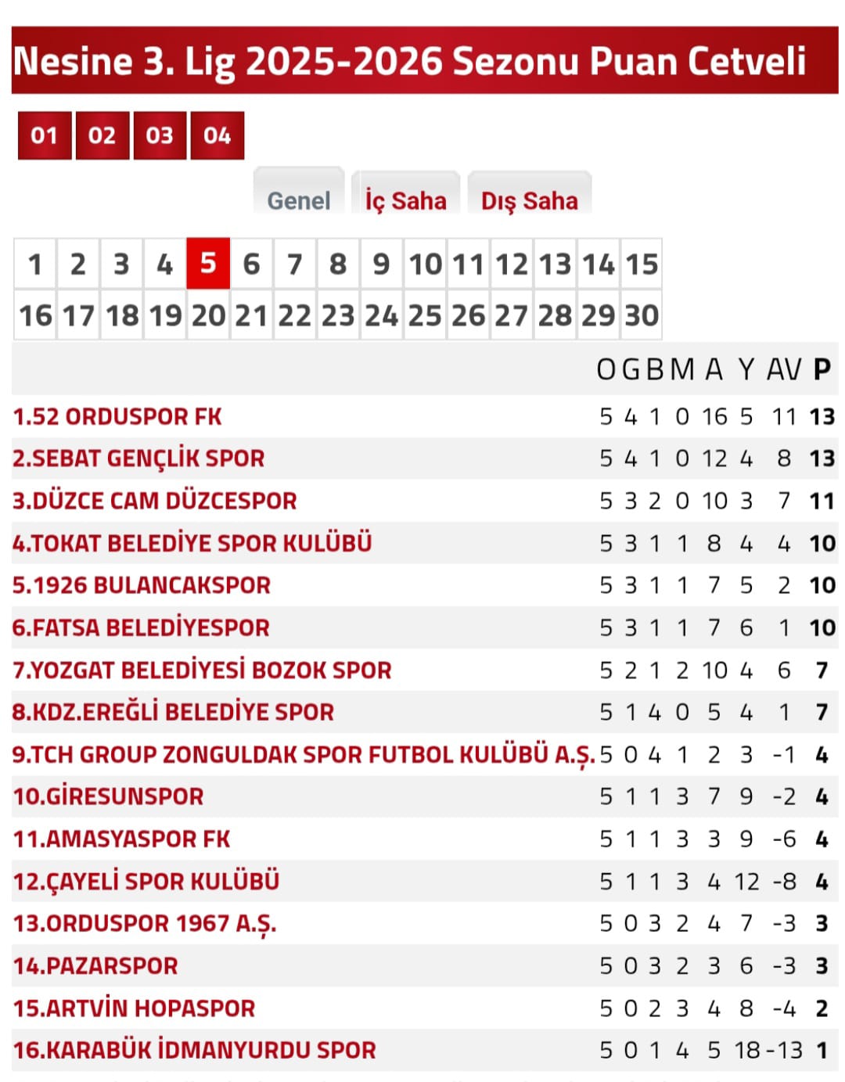Select week 30 in week selector
The height and width of the screenshot is (1082, 845).
(x=641, y=315)
